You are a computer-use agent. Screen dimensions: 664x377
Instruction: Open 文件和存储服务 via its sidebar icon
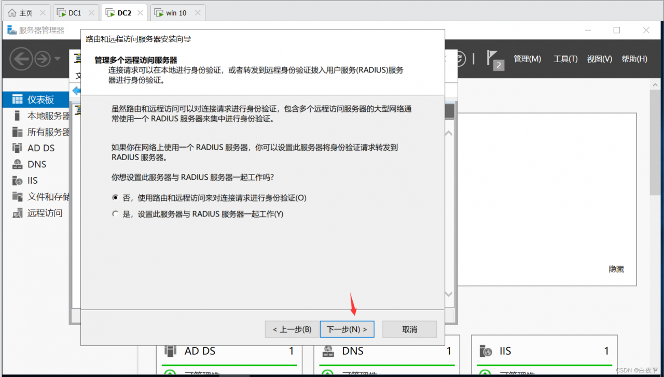point(18,196)
